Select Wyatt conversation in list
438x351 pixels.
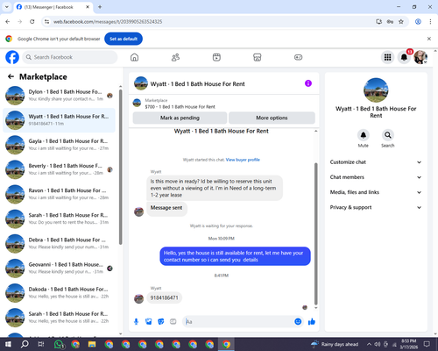(59, 120)
